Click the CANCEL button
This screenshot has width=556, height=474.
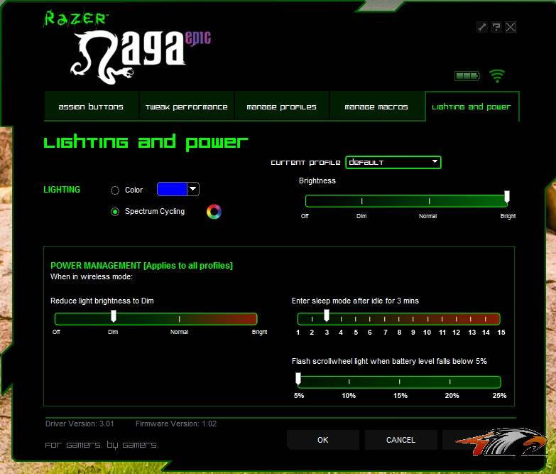(400, 440)
